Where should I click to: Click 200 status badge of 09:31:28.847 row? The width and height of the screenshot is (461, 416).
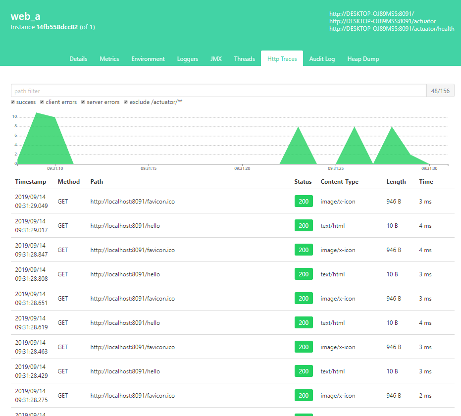[x=304, y=250]
